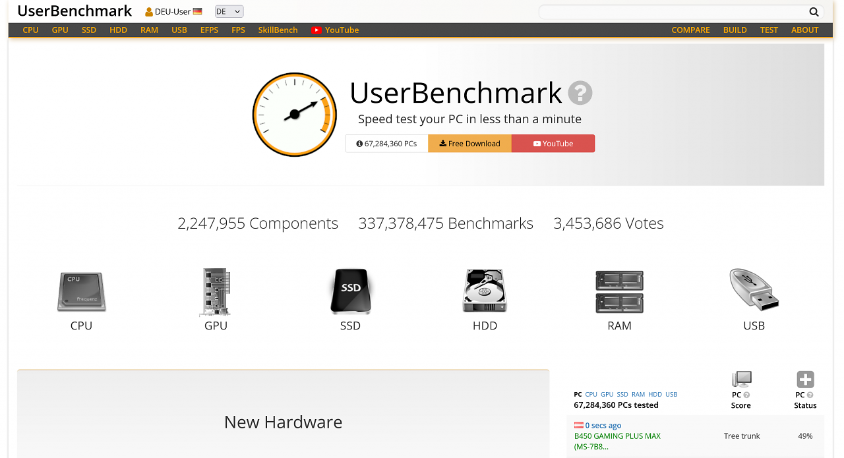Click the Austrian flag beside 0 secs ago

(x=579, y=425)
